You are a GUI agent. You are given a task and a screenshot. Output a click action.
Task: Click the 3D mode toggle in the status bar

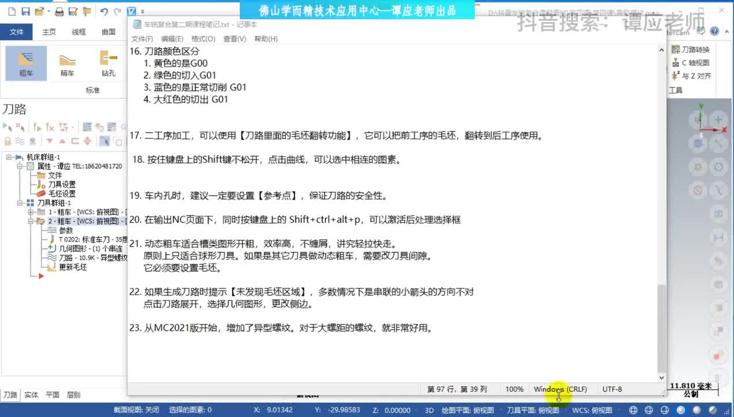[x=430, y=410]
